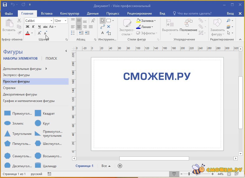This screenshot has height=178, width=245.
Task: Click the zoom slider in status bar
Action: [x=189, y=174]
